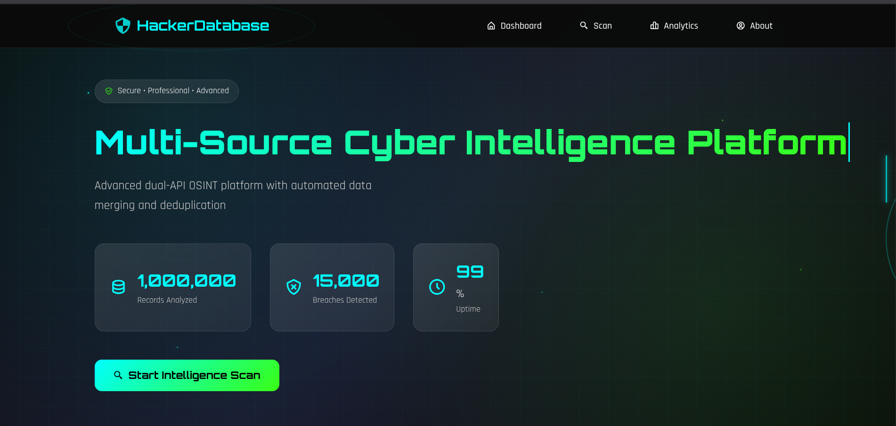Image resolution: width=896 pixels, height=426 pixels.
Task: Select the Breaches Detected stat card
Action: pos(332,287)
